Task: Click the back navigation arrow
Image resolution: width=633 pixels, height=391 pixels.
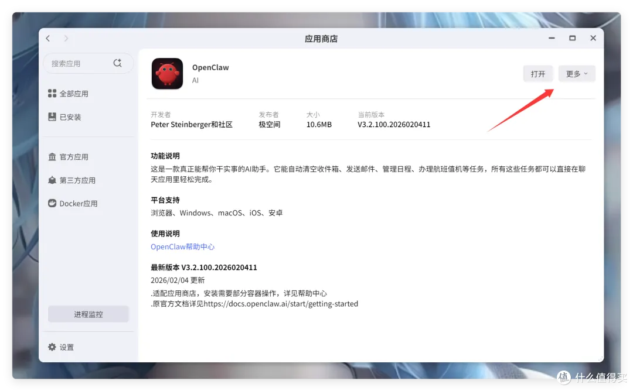Action: click(48, 38)
